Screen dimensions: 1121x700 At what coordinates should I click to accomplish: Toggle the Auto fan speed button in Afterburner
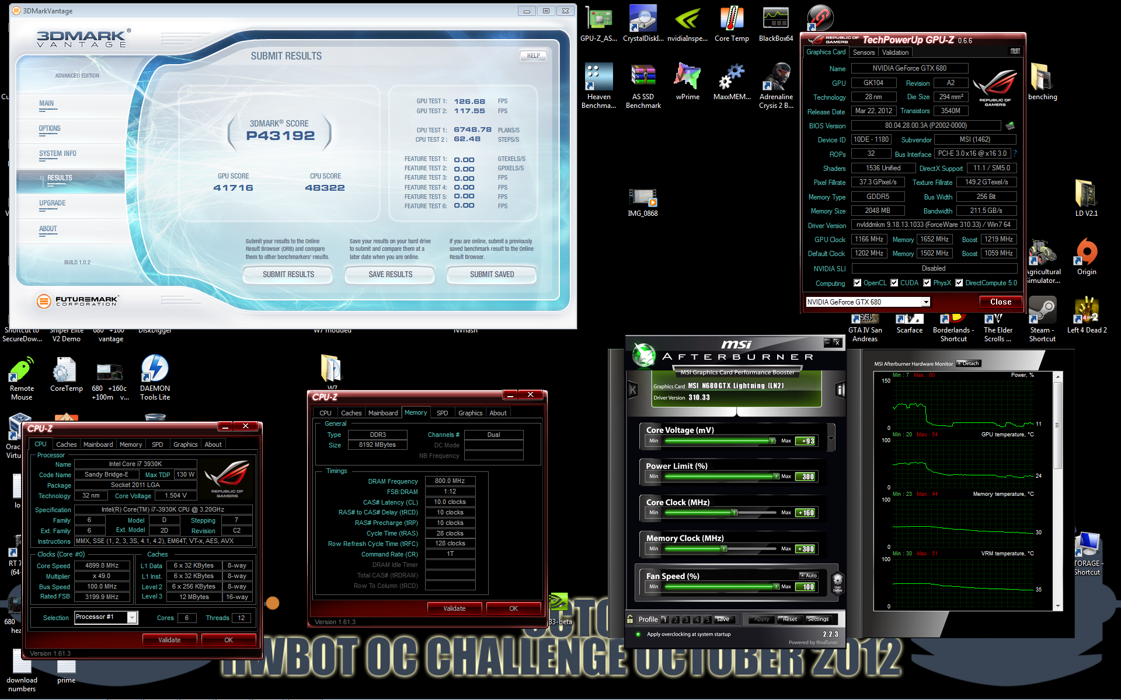809,576
